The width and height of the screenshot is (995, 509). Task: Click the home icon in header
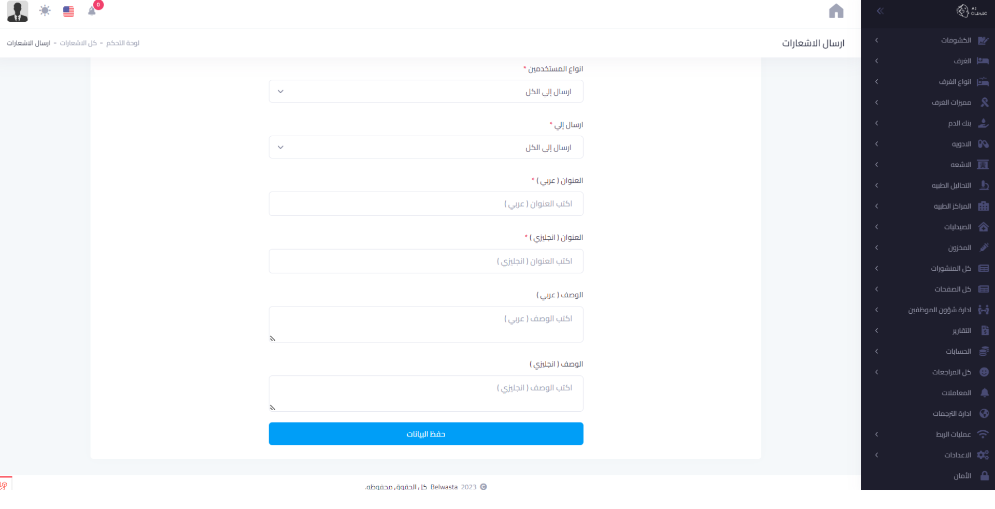[x=836, y=11]
